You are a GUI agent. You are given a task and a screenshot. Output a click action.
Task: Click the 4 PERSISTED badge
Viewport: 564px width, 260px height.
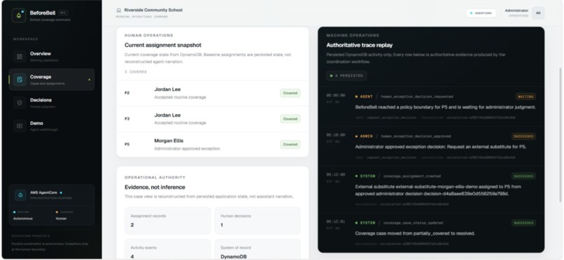(347, 75)
